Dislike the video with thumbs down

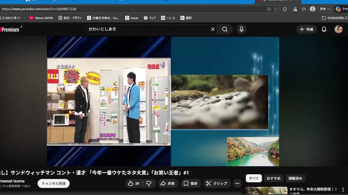(149, 183)
